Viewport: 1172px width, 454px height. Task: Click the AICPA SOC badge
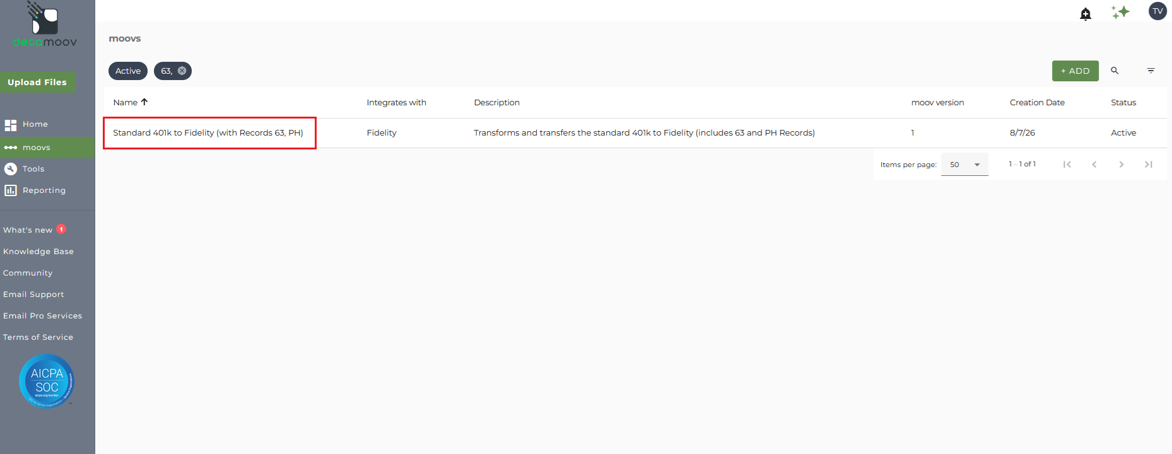[x=47, y=381]
